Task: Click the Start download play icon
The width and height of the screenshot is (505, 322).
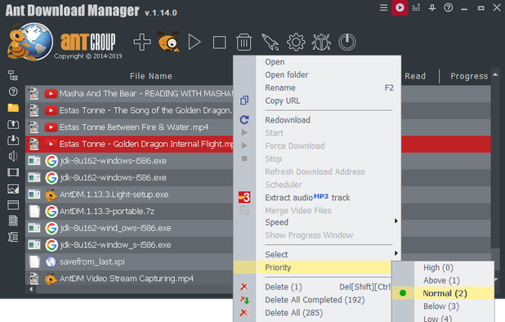Action: (x=194, y=42)
